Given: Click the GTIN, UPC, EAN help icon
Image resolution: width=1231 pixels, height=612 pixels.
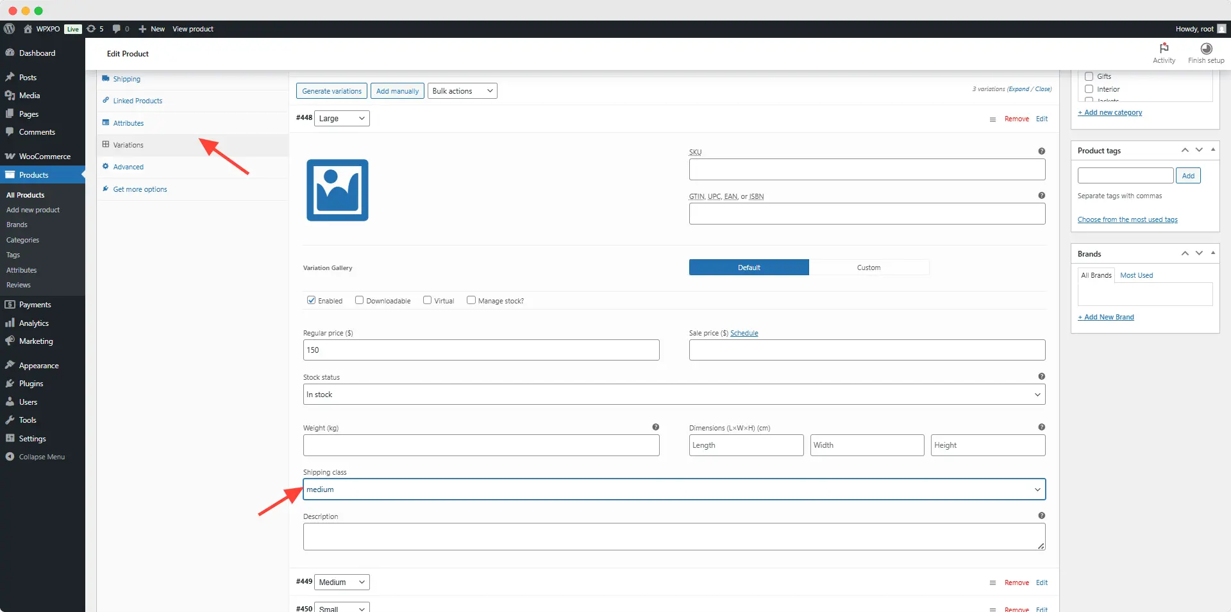Looking at the screenshot, I should [x=1041, y=196].
